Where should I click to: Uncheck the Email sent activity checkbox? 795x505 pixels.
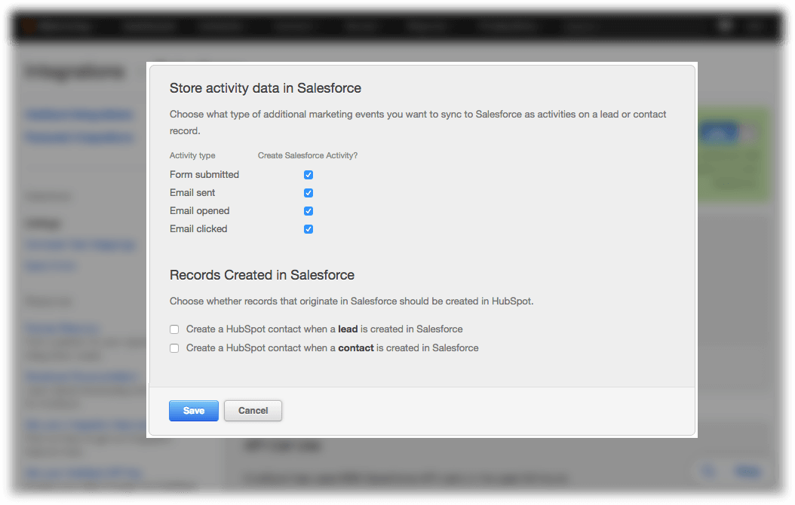[308, 193]
